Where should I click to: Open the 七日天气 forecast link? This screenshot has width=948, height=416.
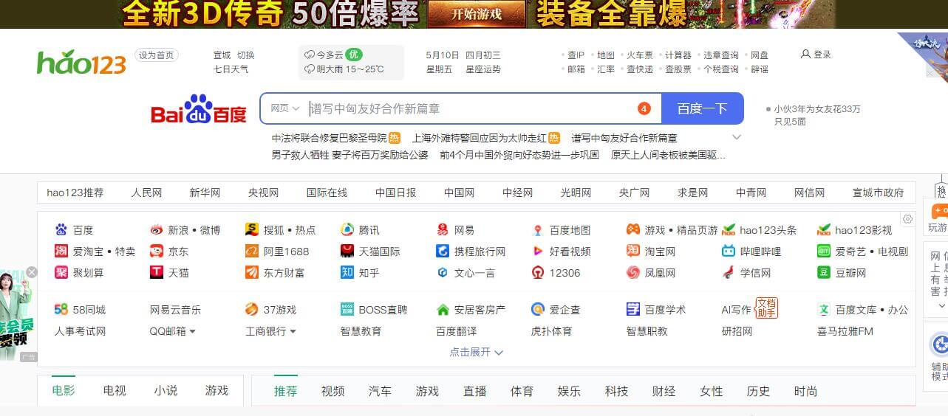(231, 69)
